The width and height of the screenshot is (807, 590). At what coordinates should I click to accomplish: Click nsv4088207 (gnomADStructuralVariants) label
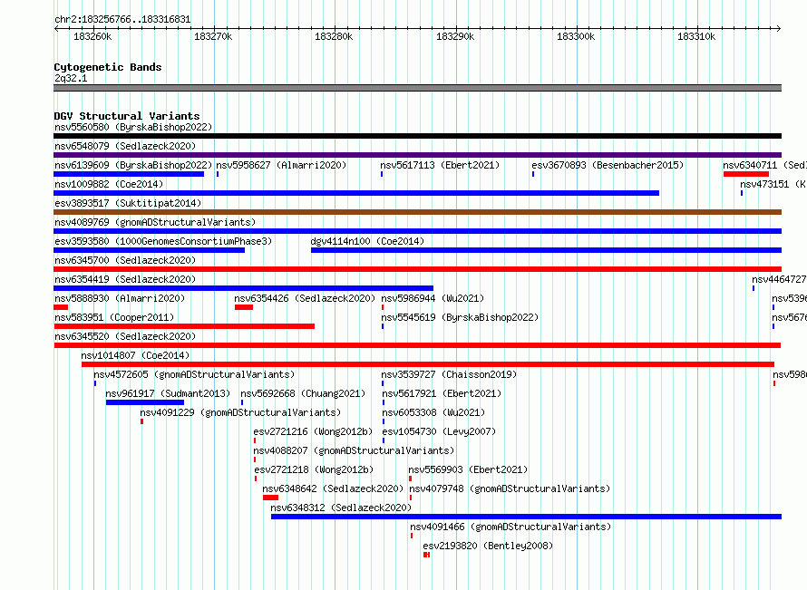tap(354, 450)
